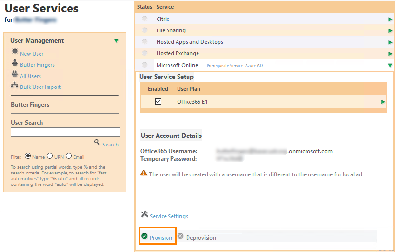This screenshot has width=396, height=252.
Task: Click the Microsoft Online status indicator circle
Action: [x=145, y=65]
